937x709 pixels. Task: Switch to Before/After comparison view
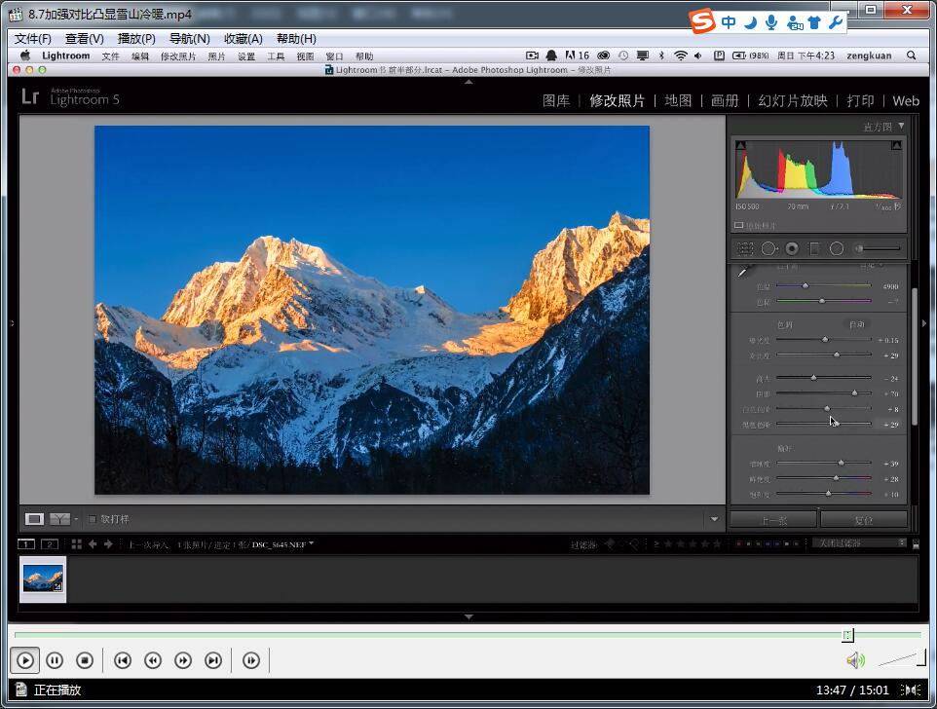point(59,519)
